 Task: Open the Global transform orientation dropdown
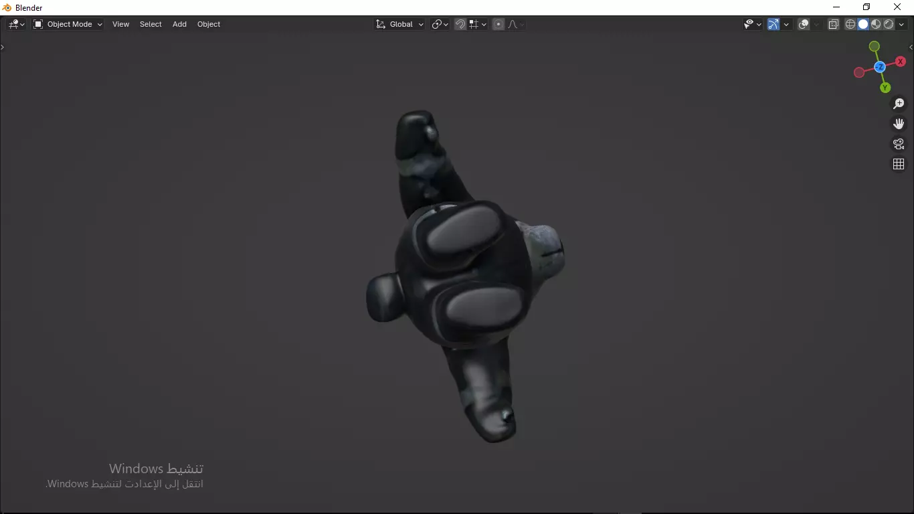click(399, 24)
